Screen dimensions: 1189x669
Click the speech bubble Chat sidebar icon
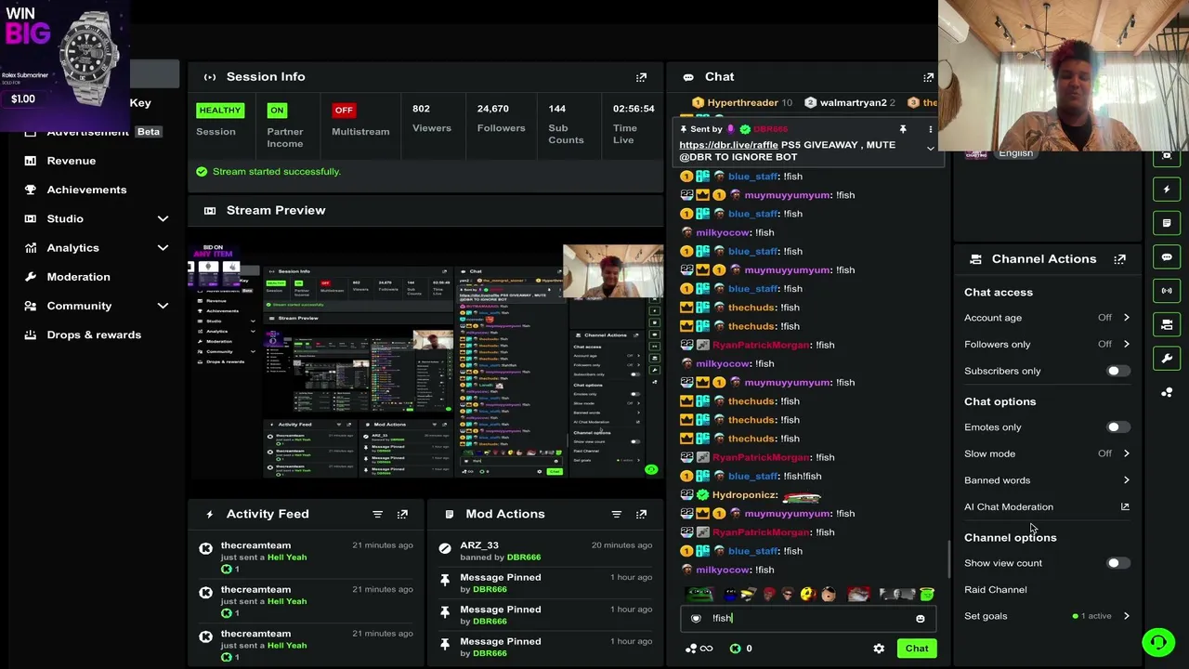tap(1167, 256)
